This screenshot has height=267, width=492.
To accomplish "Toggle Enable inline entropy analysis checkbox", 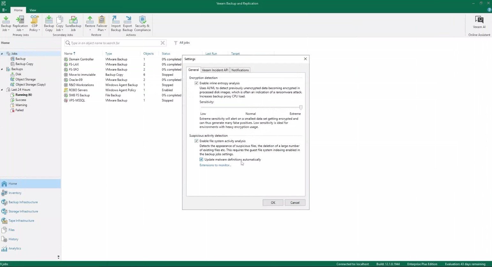I will click(196, 83).
